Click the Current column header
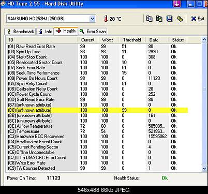Screen dimensions: 208x194 88,40
